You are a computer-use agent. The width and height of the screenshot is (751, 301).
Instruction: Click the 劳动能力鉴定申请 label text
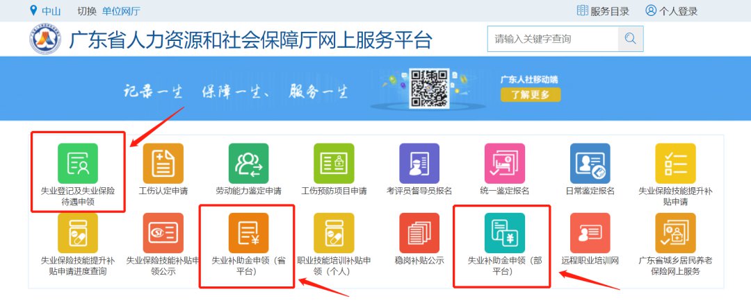pyautogui.click(x=248, y=191)
